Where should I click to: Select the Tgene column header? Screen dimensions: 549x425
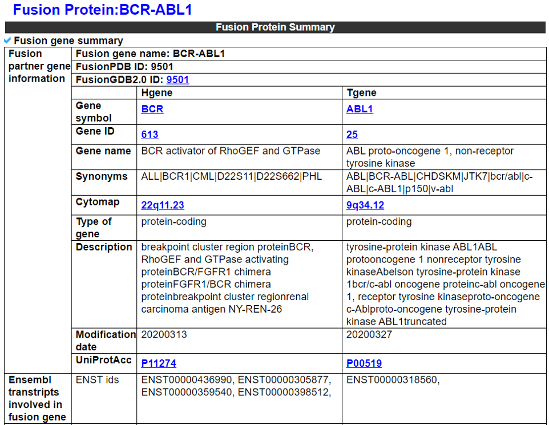click(x=361, y=92)
